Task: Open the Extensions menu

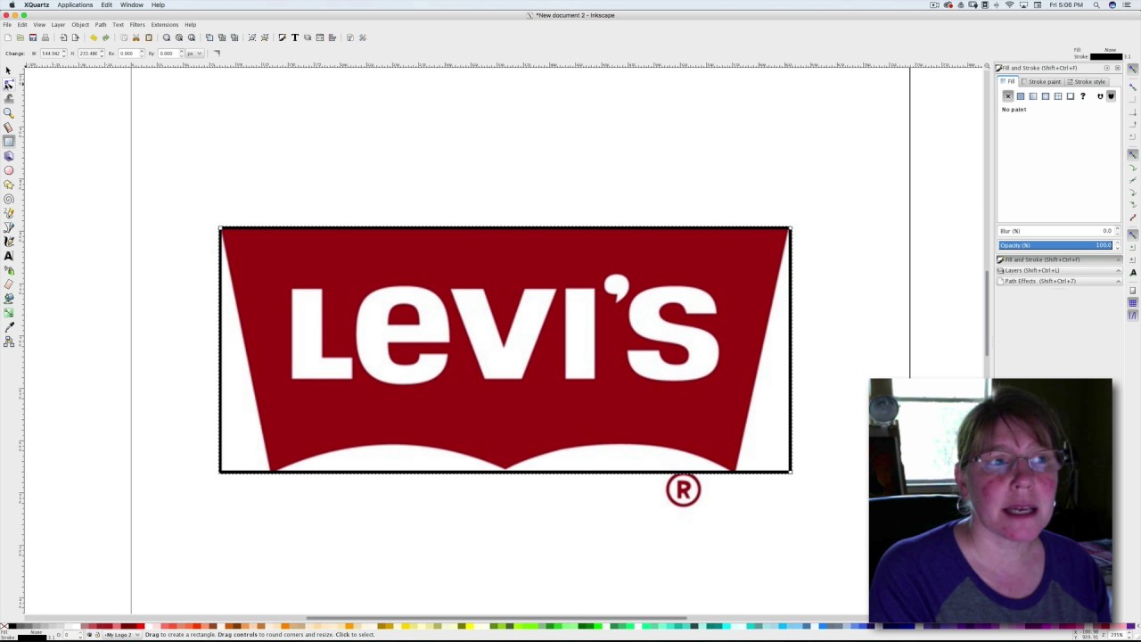Action: [x=165, y=25]
